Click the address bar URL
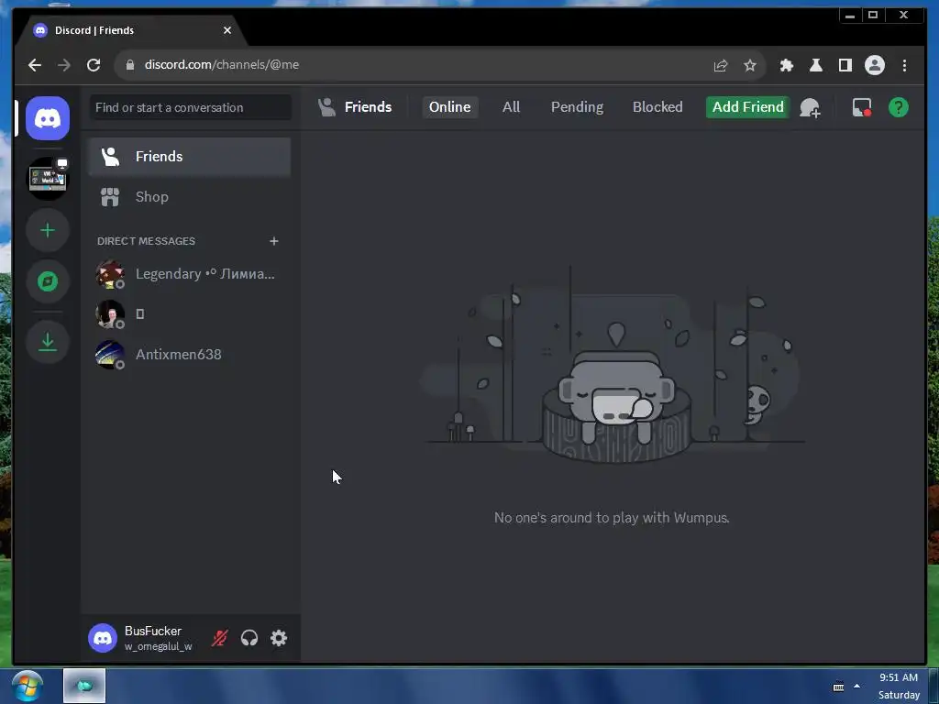This screenshot has width=939, height=704. click(x=222, y=65)
